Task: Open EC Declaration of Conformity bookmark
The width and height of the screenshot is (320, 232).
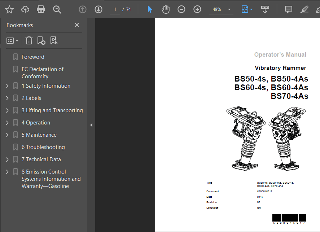Action: [x=43, y=73]
